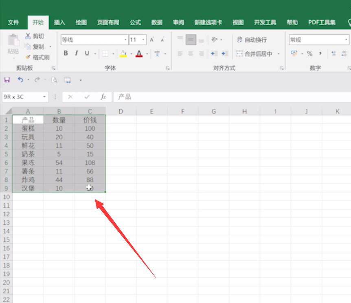This screenshot has height=303, width=351.
Task: Toggle left text alignment
Action: coord(180,53)
